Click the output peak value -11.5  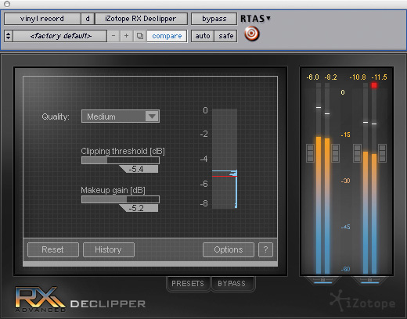pyautogui.click(x=379, y=77)
